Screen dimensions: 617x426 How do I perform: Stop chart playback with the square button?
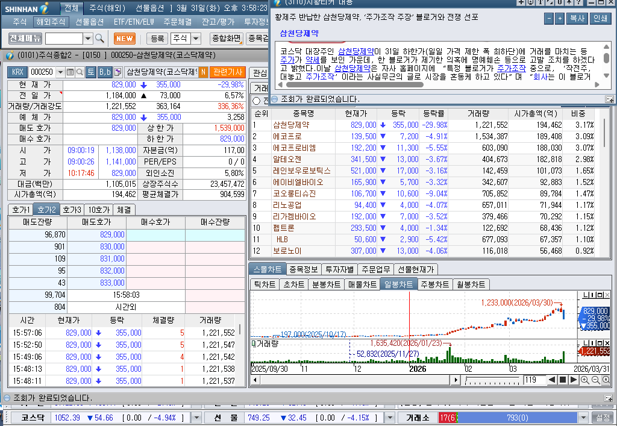coord(563,380)
